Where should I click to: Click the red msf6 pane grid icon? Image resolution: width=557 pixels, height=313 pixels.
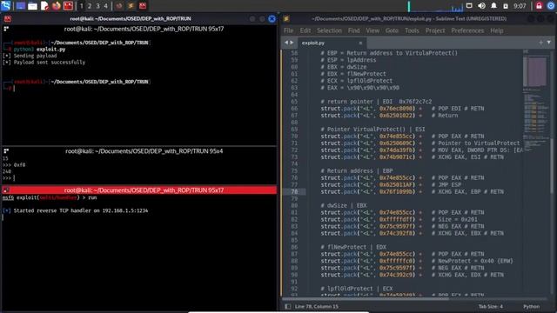[x=6, y=190]
